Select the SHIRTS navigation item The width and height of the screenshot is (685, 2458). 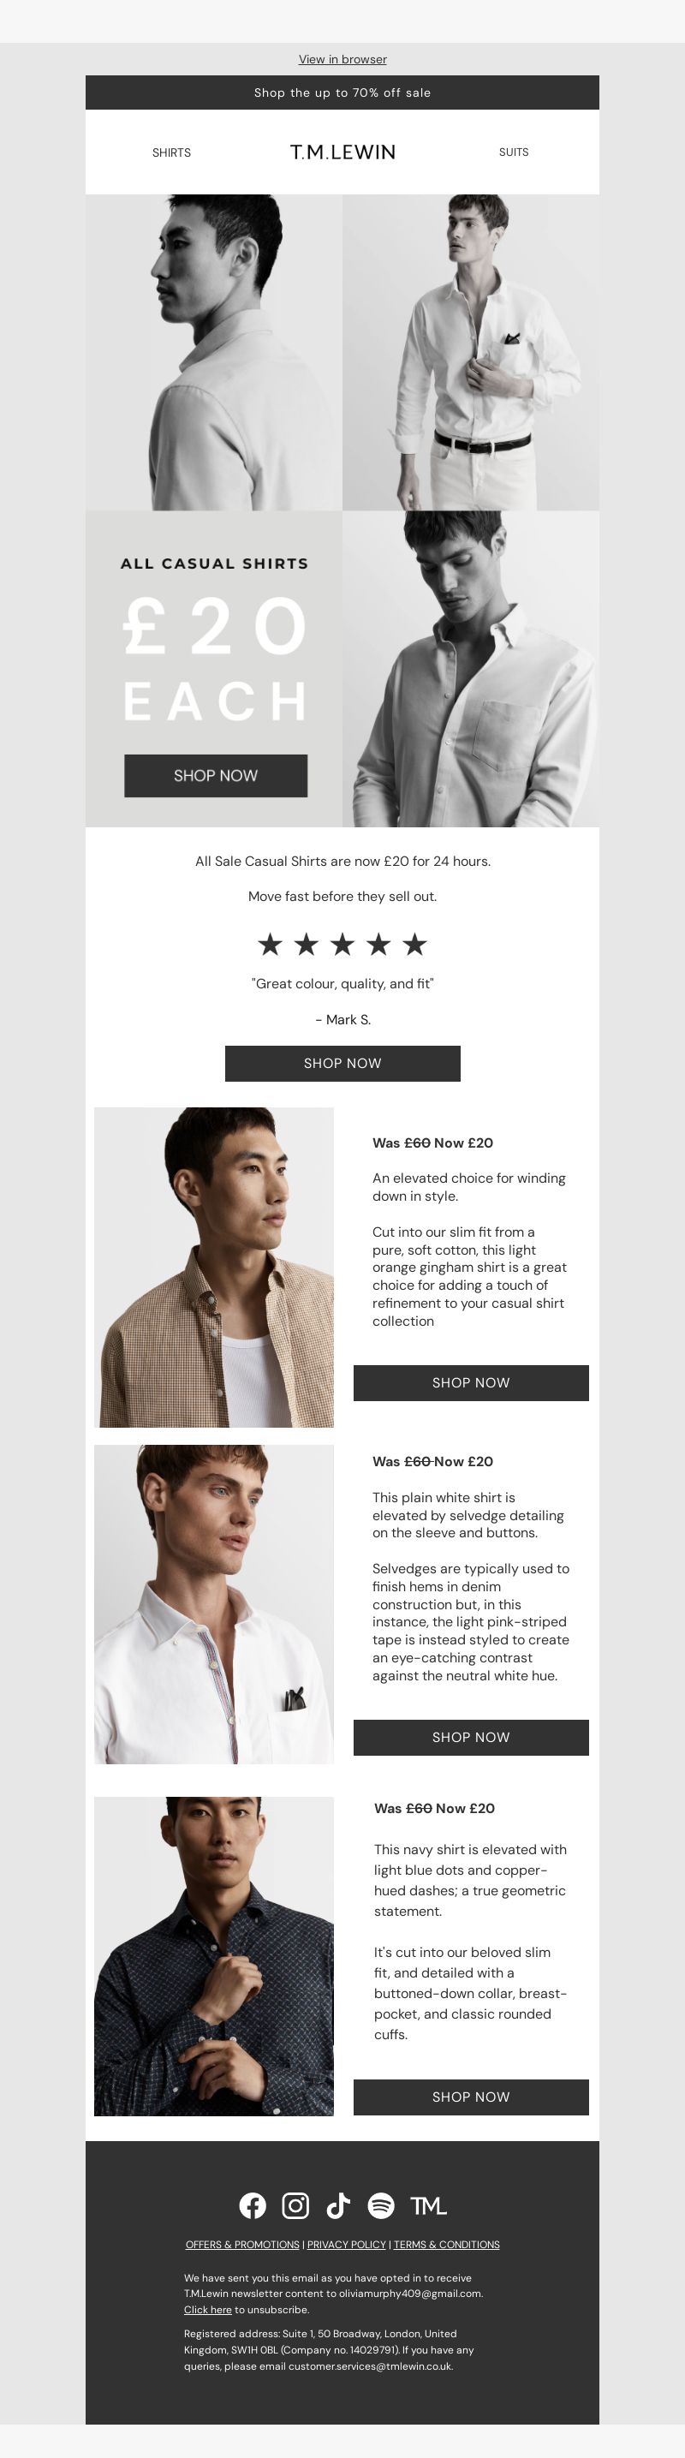[x=172, y=152]
